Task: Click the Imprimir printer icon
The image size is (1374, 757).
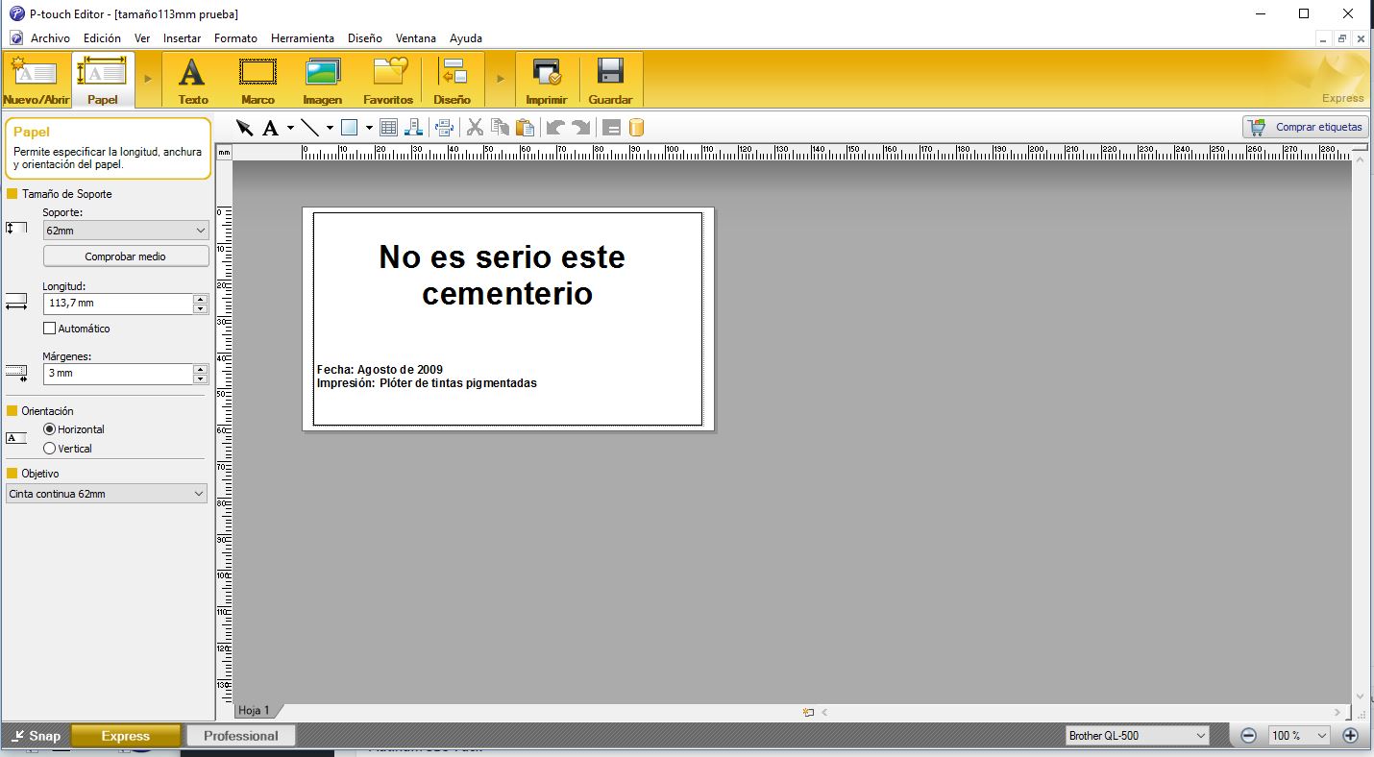Action: (x=546, y=81)
